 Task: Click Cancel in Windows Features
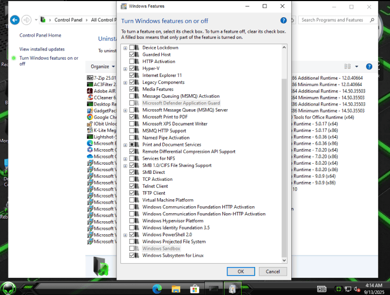coord(272,271)
